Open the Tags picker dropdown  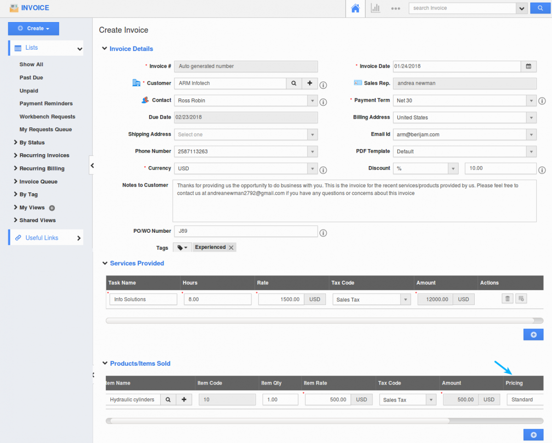click(182, 247)
